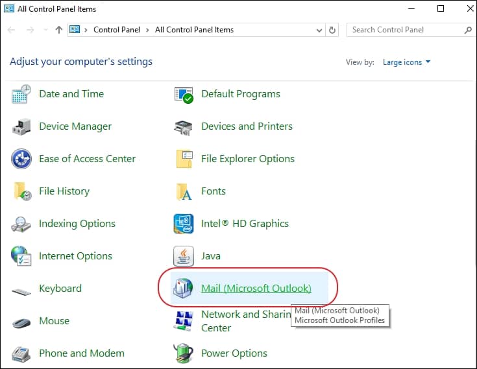Open the Keyboard link

[60, 289]
